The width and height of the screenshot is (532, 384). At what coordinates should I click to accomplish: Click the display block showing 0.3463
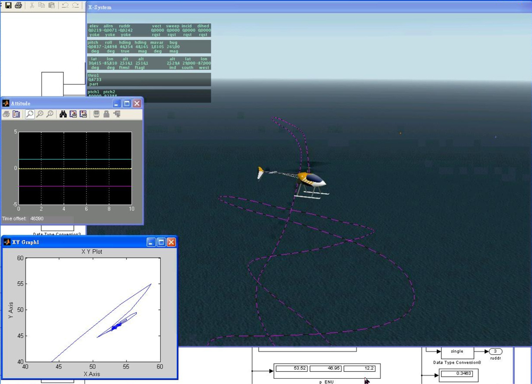tap(459, 374)
